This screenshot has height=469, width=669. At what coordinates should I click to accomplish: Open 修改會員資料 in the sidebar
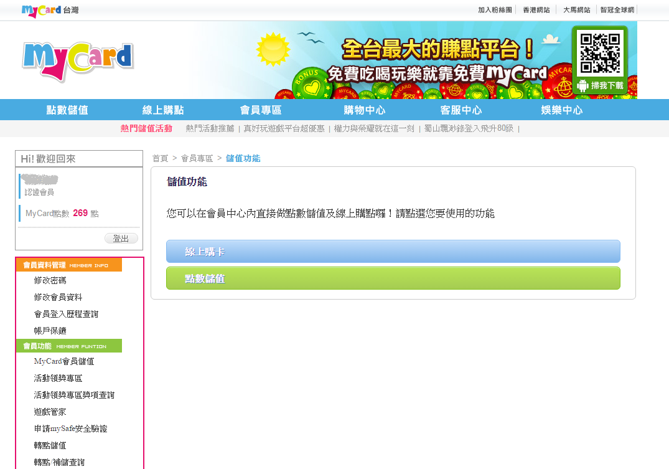58,297
